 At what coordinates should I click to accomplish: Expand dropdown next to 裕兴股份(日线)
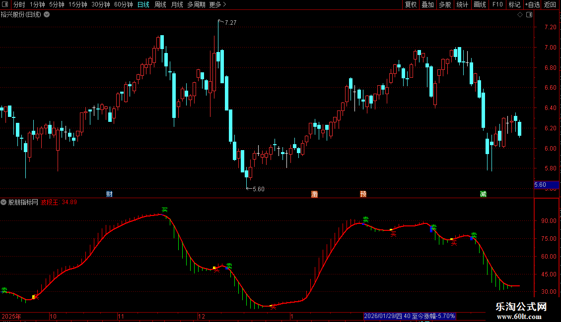coord(47,15)
